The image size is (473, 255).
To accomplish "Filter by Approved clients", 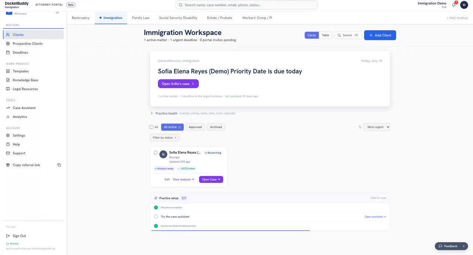I will (x=195, y=127).
